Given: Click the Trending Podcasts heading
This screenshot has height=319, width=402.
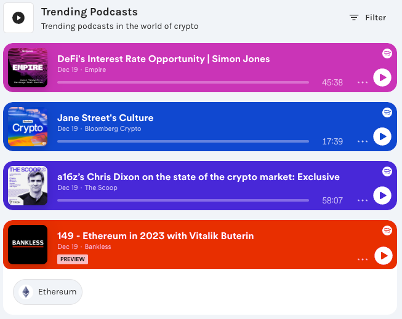Looking at the screenshot, I should point(89,12).
